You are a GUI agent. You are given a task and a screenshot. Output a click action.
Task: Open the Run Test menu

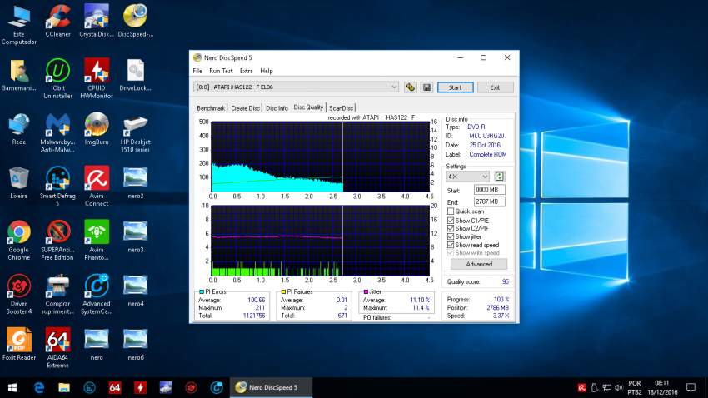tap(221, 71)
